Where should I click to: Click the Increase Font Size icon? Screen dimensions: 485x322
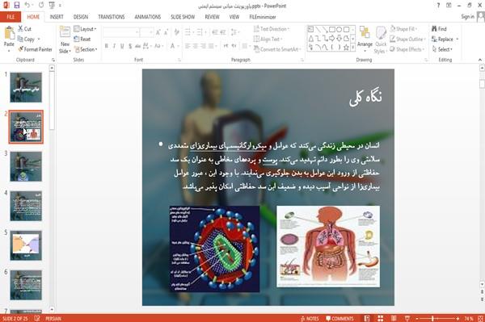click(x=158, y=32)
